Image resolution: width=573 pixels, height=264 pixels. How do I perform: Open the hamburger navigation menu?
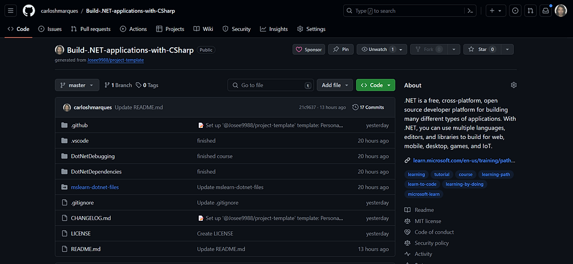click(11, 11)
